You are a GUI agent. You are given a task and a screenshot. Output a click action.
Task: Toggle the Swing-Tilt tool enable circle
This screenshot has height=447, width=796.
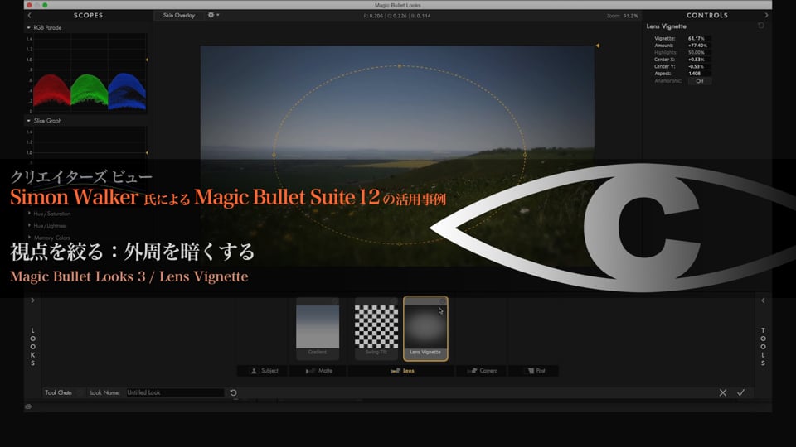click(x=394, y=301)
